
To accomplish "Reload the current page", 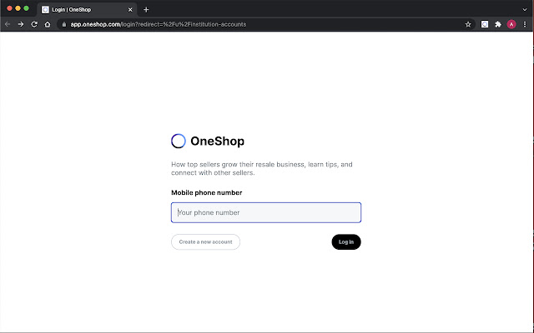I will coord(34,24).
